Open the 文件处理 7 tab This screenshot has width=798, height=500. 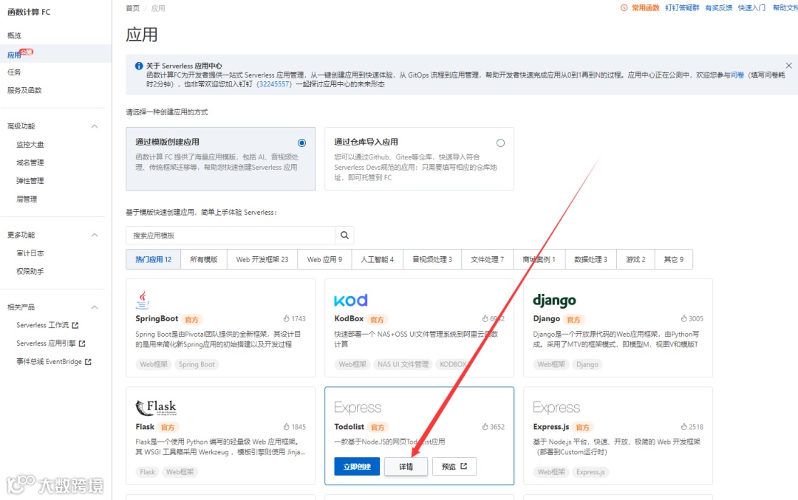click(487, 259)
